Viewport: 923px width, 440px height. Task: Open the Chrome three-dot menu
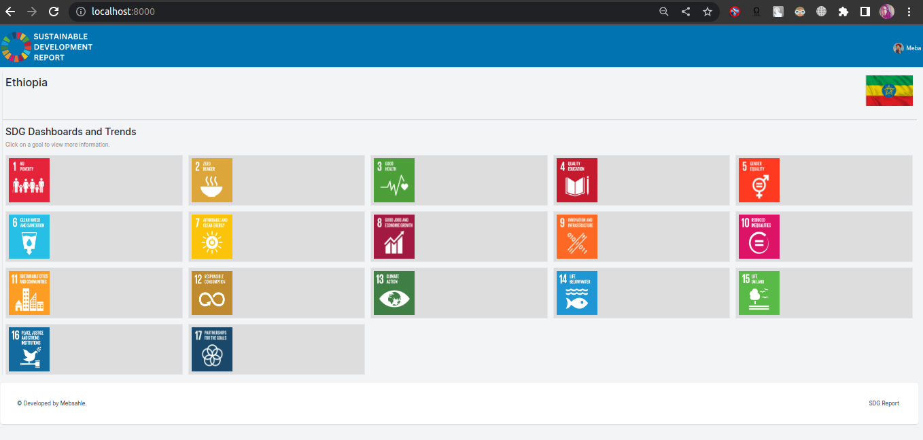(x=909, y=12)
